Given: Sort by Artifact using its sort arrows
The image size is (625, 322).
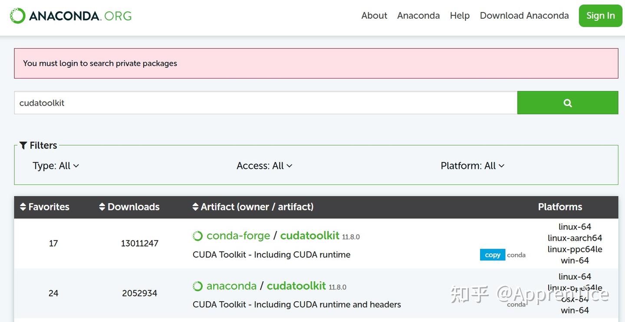Looking at the screenshot, I should (195, 207).
